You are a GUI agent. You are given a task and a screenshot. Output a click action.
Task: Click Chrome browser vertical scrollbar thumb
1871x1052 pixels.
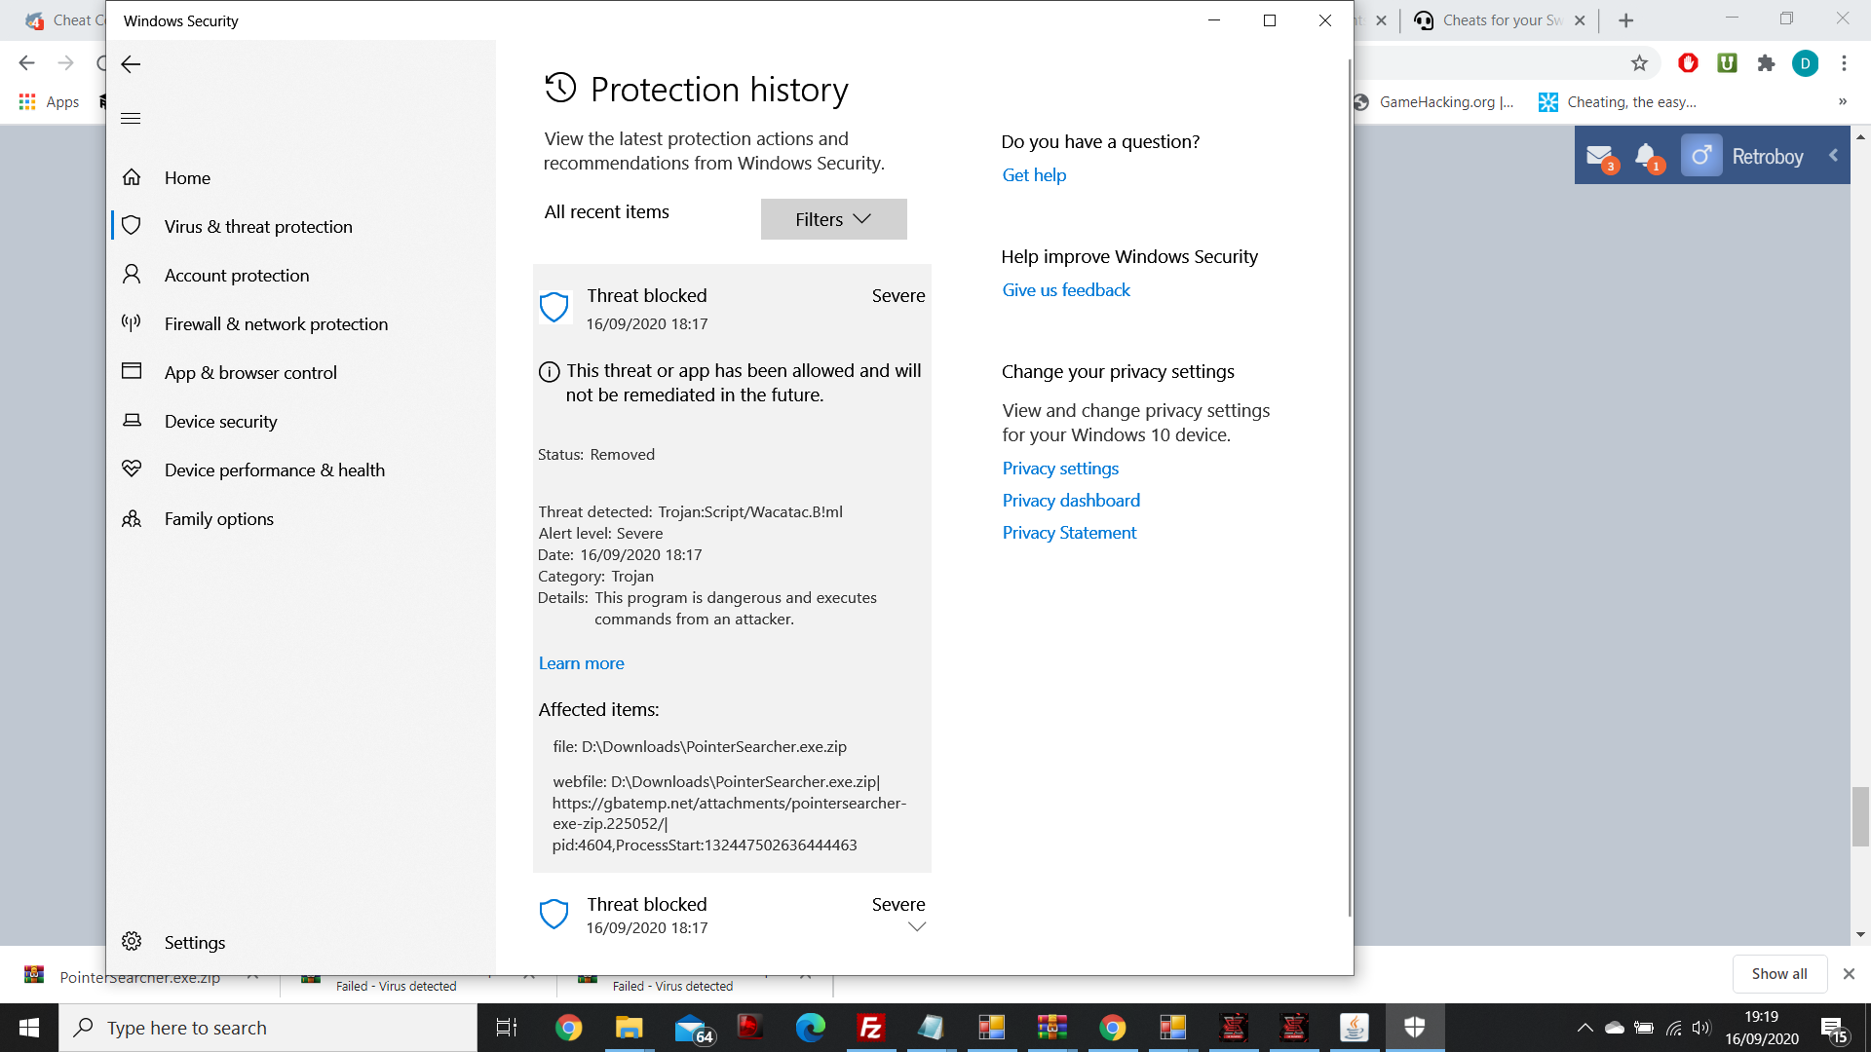click(1860, 816)
